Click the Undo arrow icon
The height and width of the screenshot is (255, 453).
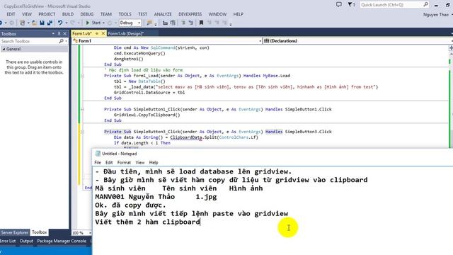tap(59, 23)
